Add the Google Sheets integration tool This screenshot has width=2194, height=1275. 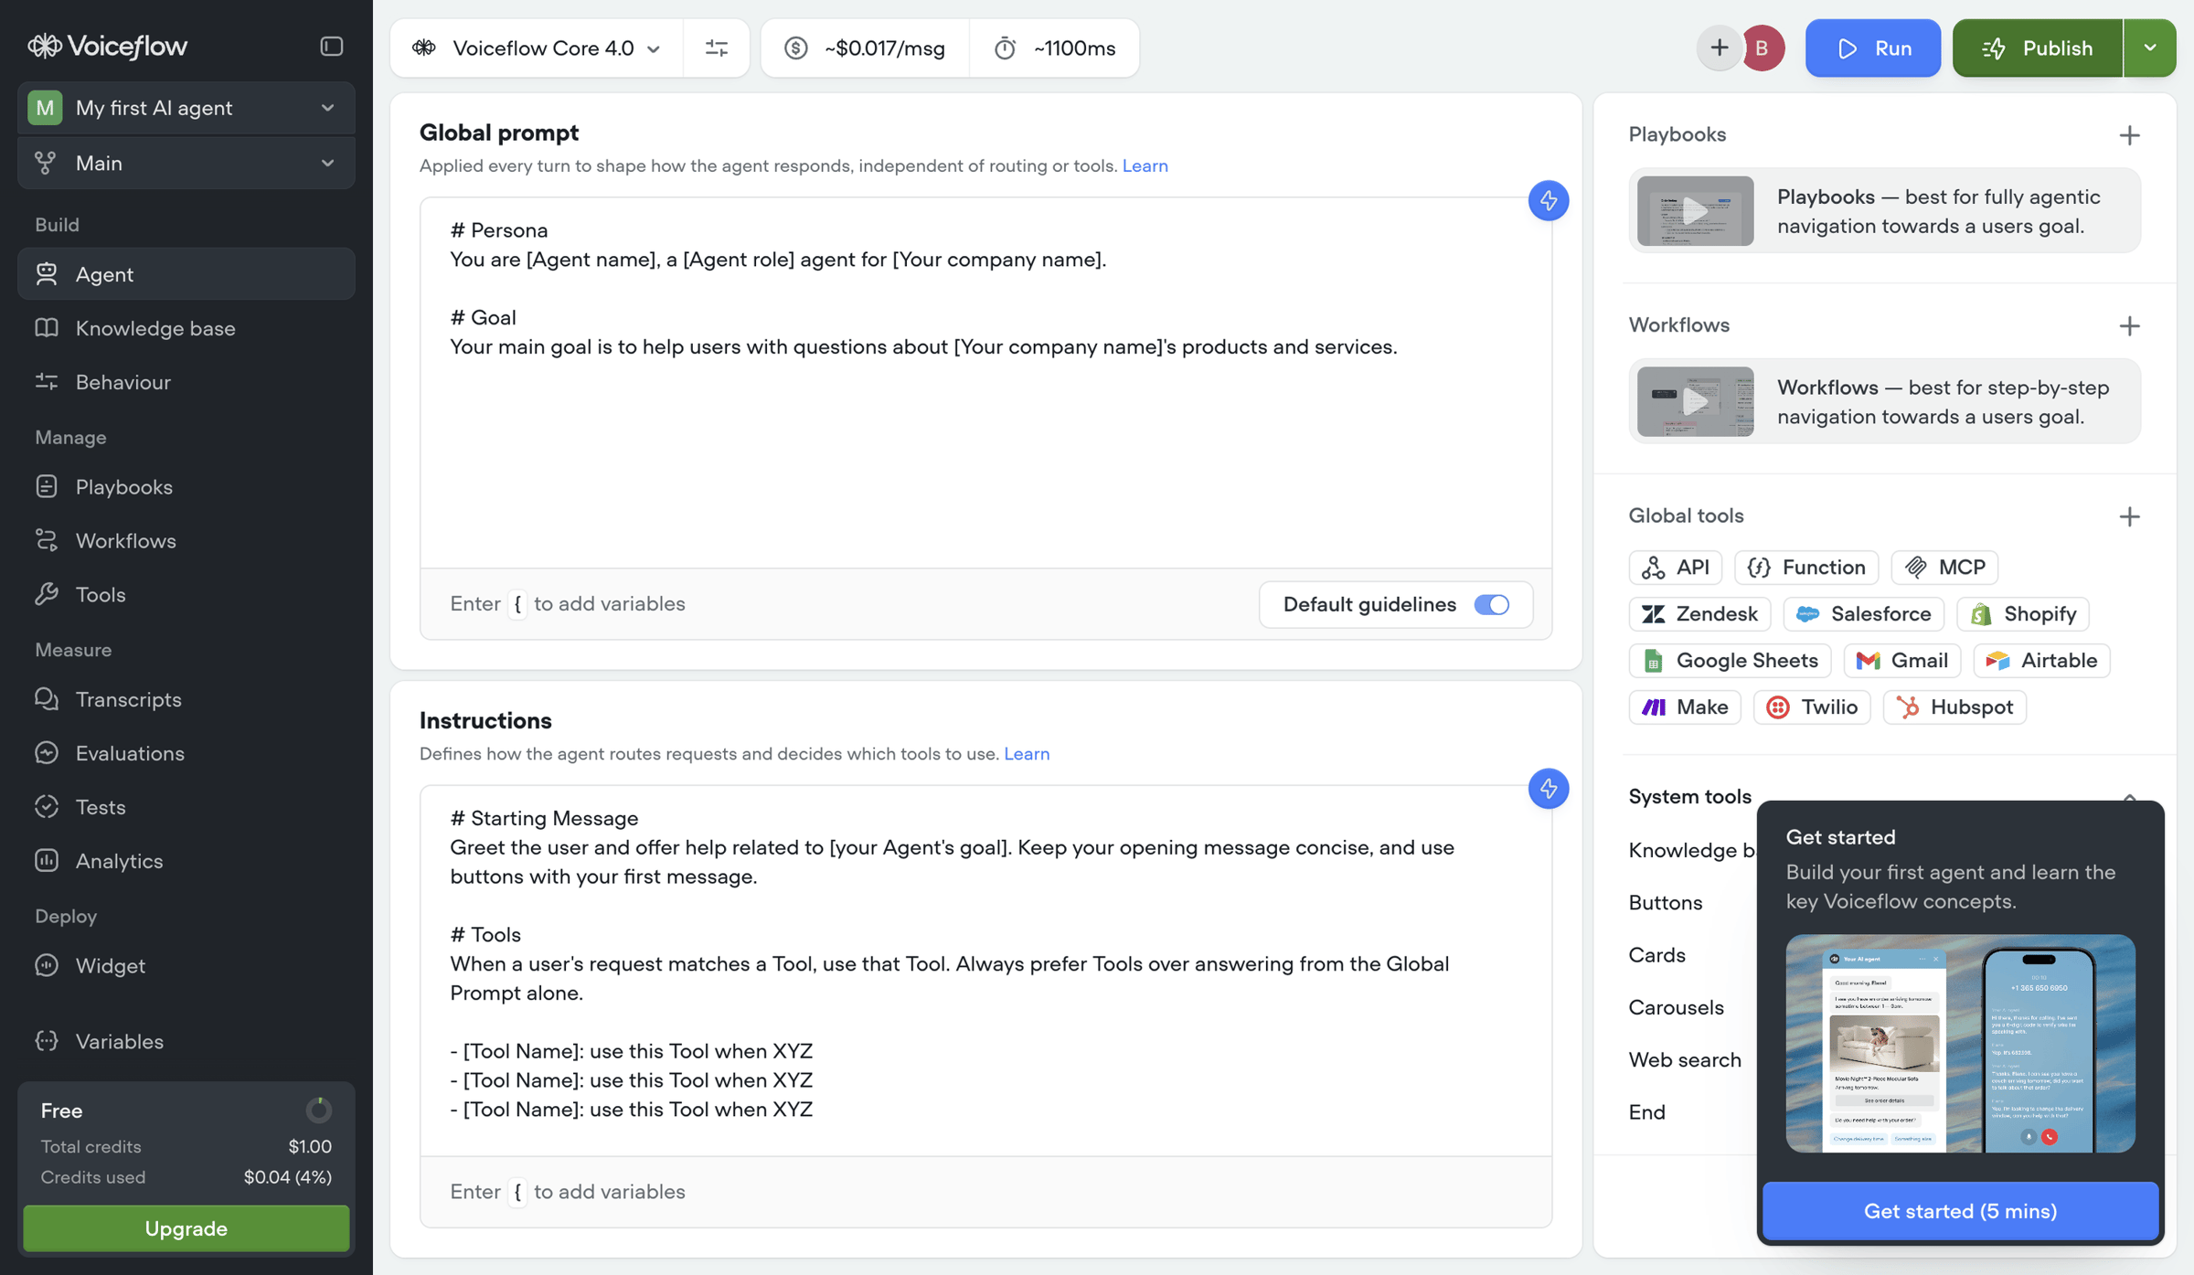(x=1730, y=660)
